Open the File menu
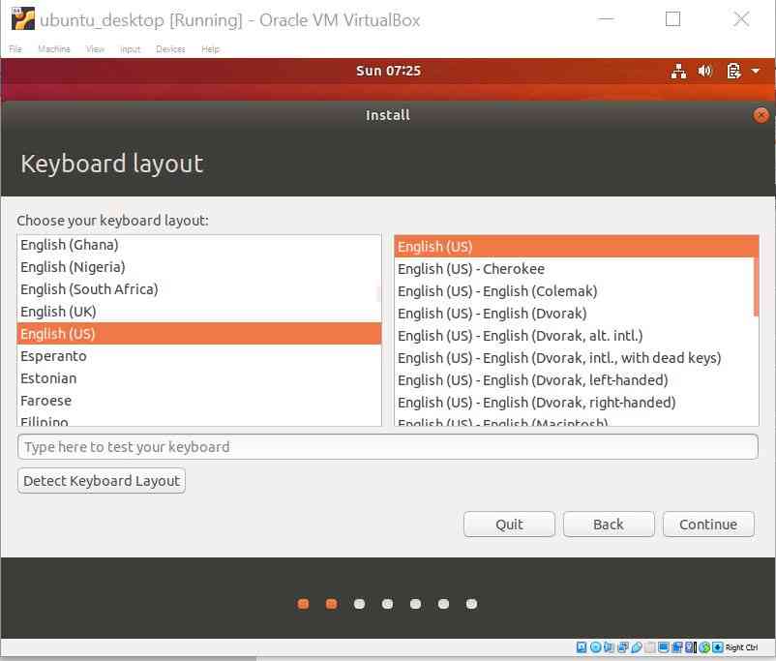This screenshot has width=776, height=661. 15,49
